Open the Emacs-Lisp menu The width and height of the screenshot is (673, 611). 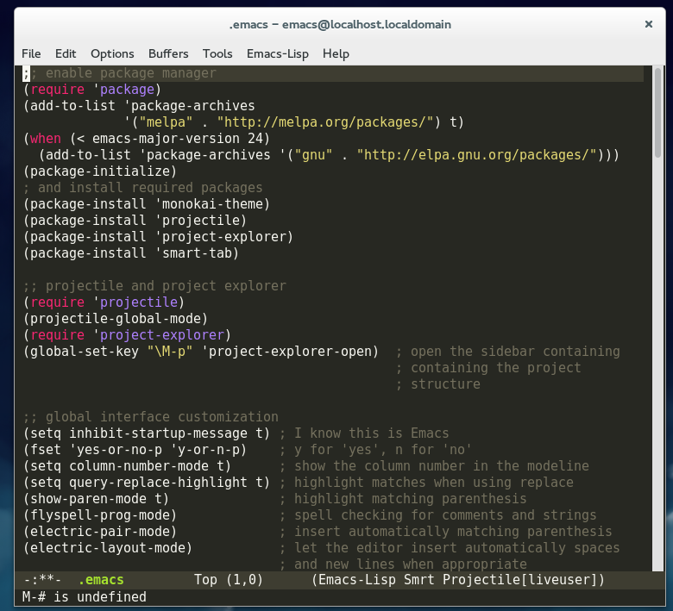278,53
